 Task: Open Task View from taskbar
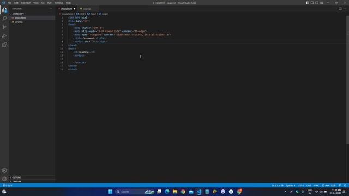(159, 192)
